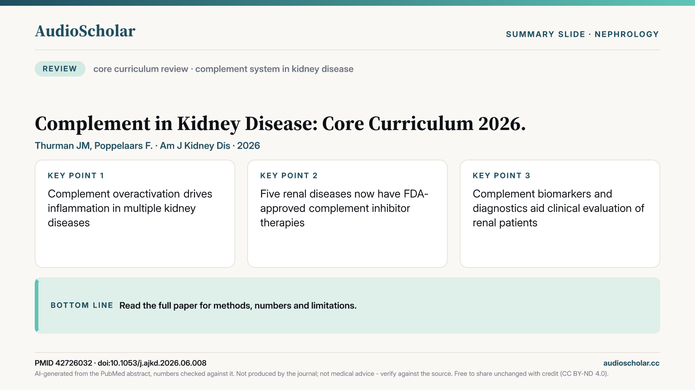Image resolution: width=695 pixels, height=390 pixels.
Task: Click the 'KEY POINT 2' label
Action: click(289, 175)
